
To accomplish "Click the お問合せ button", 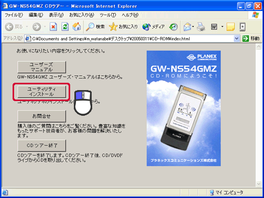I will tap(41, 116).
